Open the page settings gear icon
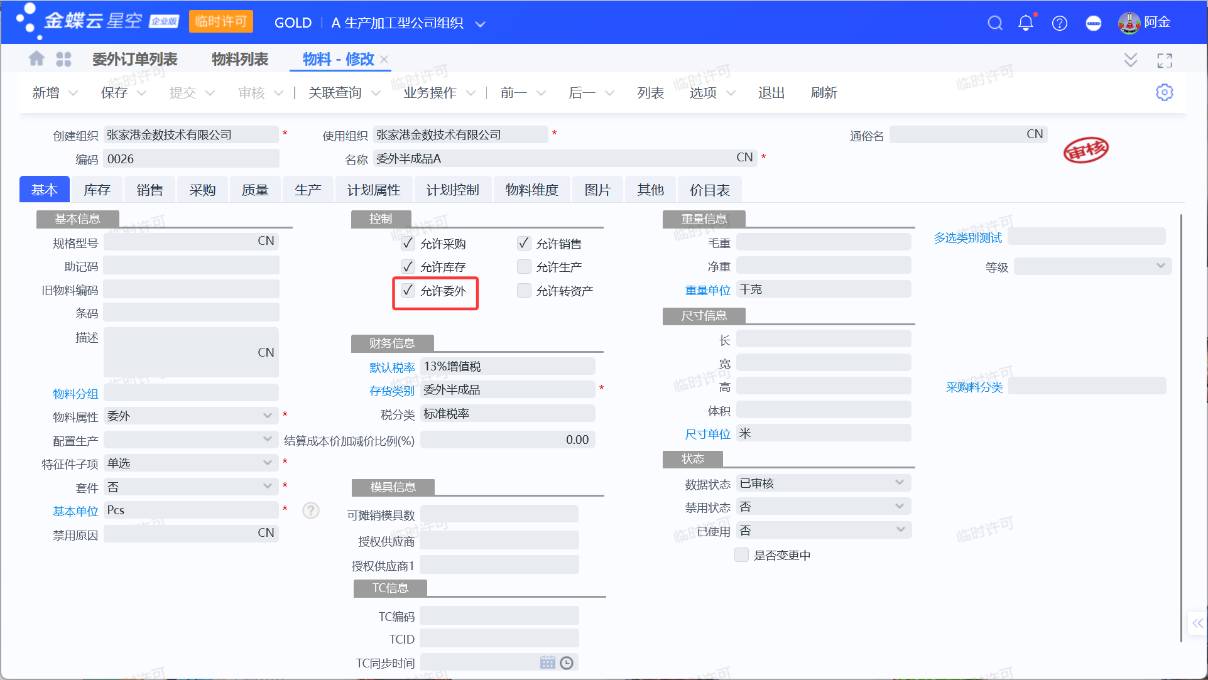This screenshot has height=680, width=1208. 1164,93
